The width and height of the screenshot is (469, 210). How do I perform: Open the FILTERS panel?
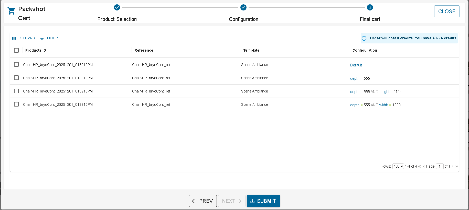tap(50, 38)
